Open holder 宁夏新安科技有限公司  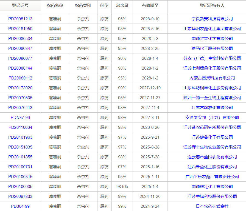tap(212, 19)
